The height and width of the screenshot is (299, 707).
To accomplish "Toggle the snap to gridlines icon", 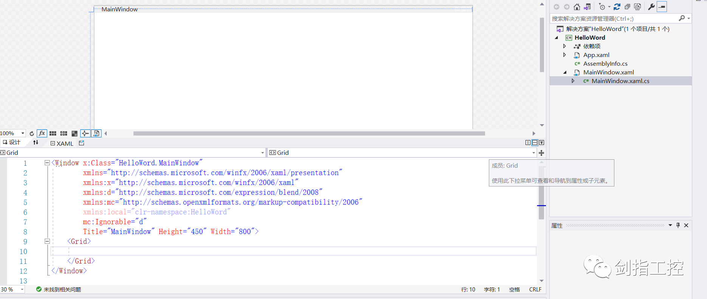I will click(64, 133).
